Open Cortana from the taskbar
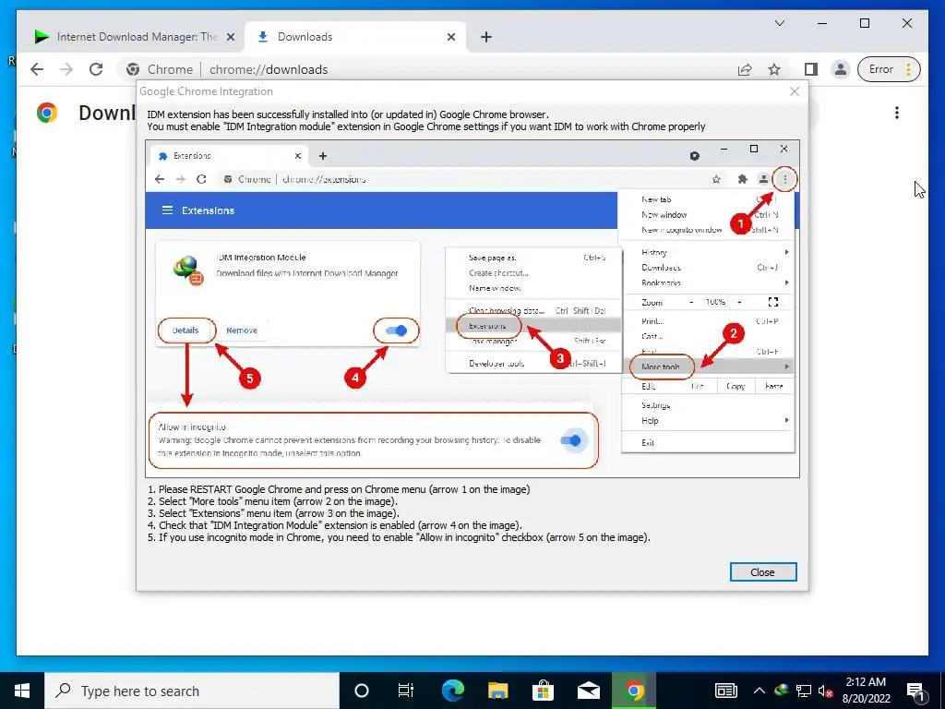 362,691
